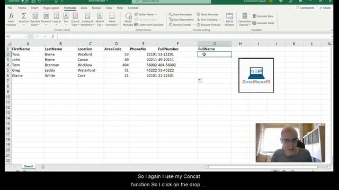Image resolution: width=339 pixels, height=190 pixels.
Task: Select row 7 header
Action: [8, 81]
